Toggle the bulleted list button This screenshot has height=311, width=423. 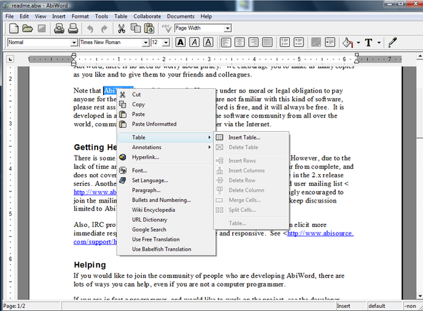(299, 42)
